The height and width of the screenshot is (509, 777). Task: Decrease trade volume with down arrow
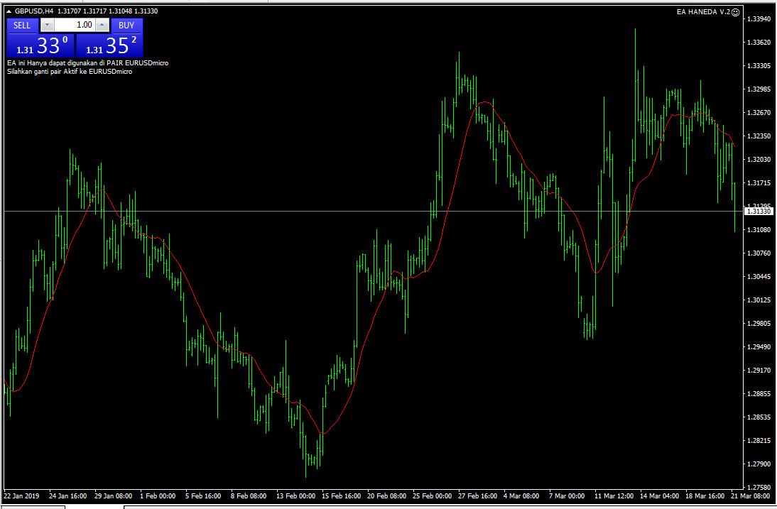[47, 25]
